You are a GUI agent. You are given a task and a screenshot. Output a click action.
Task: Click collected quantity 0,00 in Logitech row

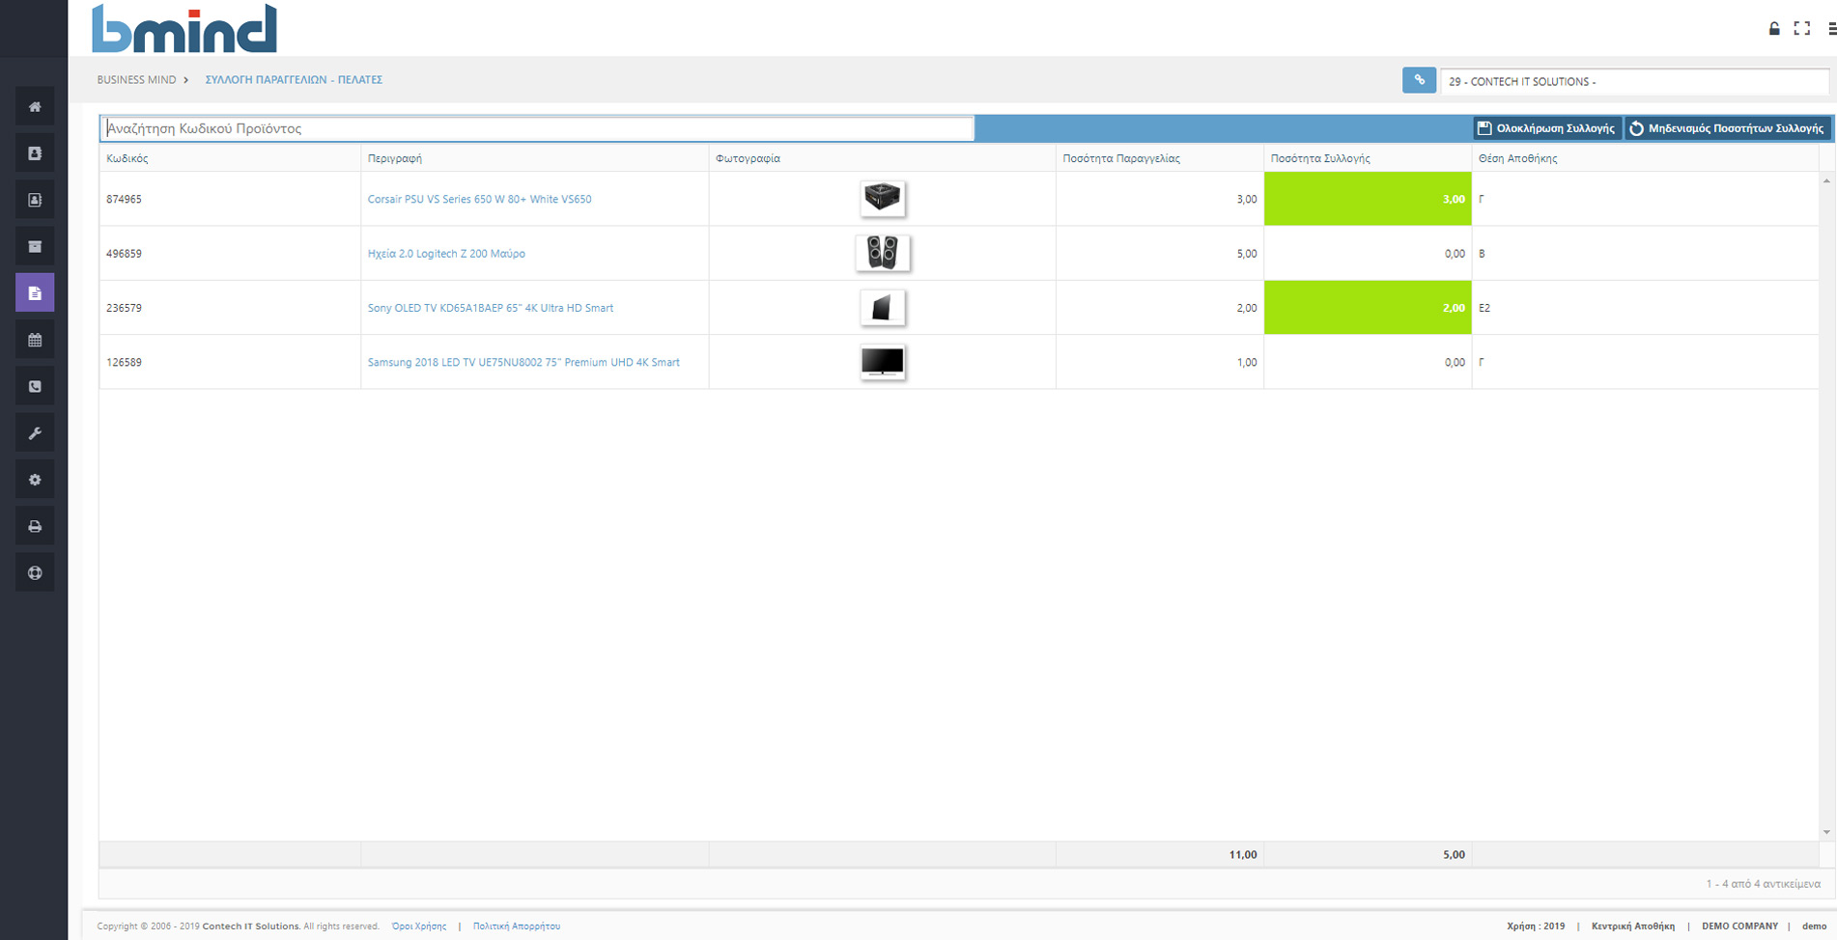(x=1368, y=254)
